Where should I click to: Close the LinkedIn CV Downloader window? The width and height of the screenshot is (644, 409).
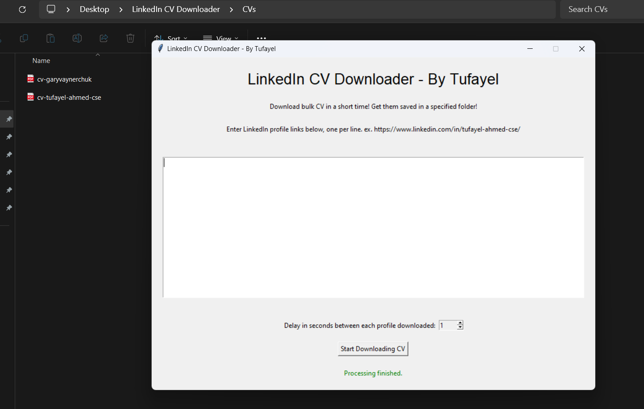(582, 49)
